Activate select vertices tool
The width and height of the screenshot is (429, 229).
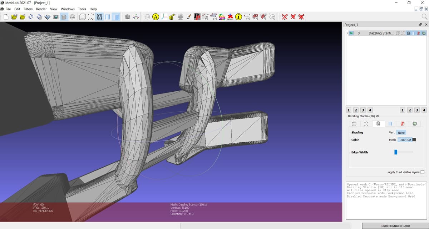(x=247, y=17)
